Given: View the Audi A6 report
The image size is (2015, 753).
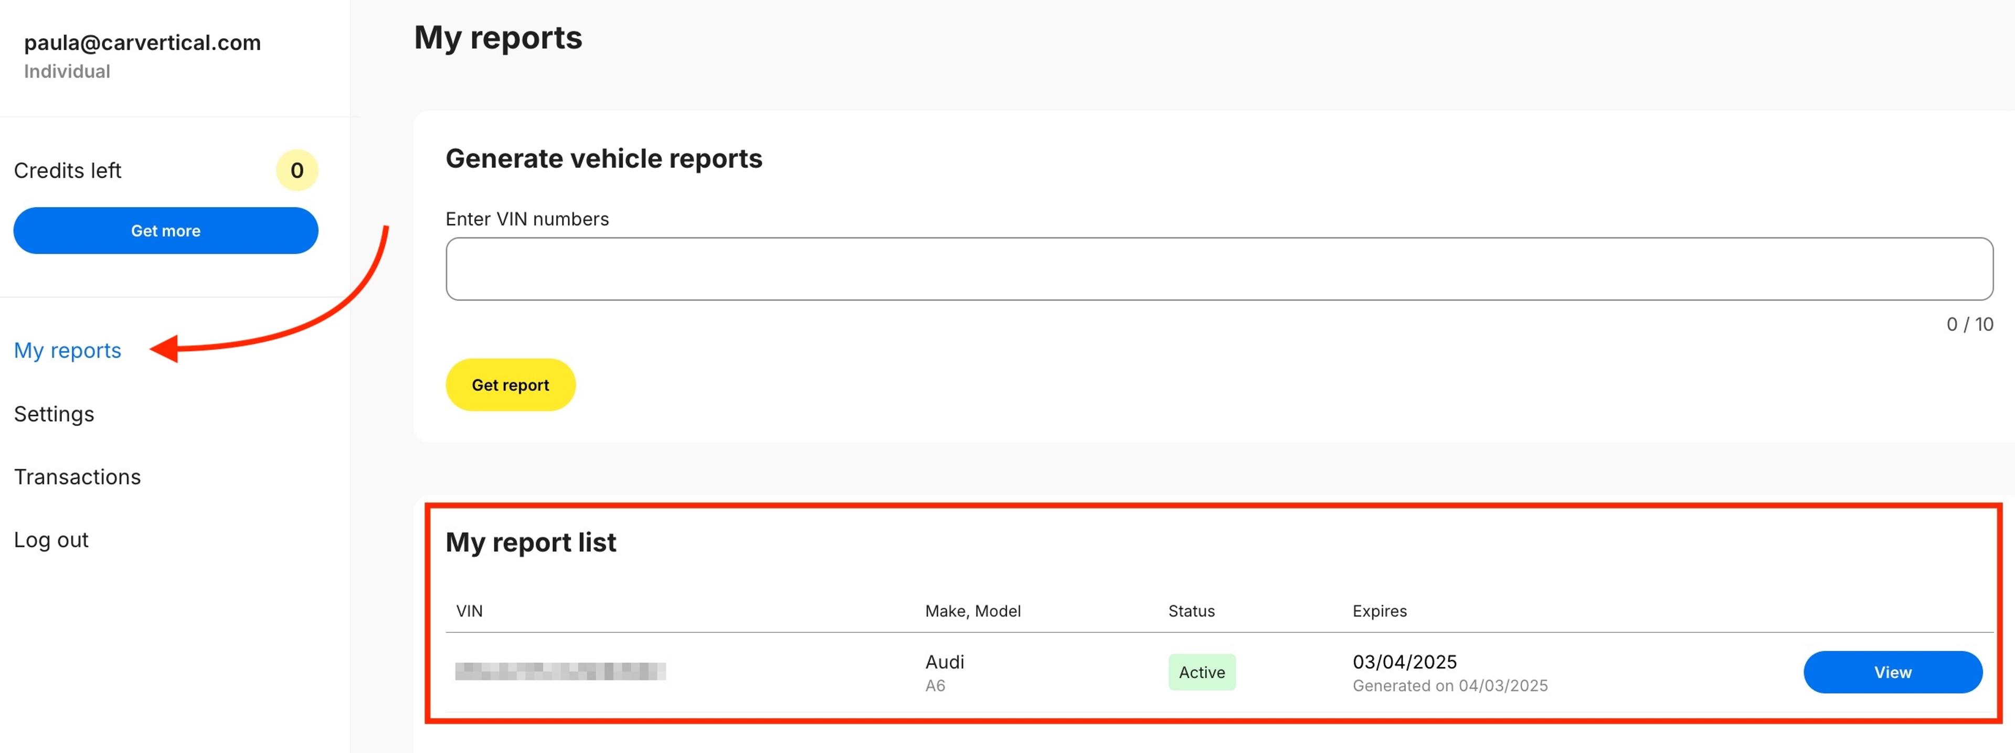Looking at the screenshot, I should [x=1891, y=672].
